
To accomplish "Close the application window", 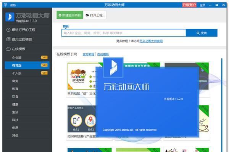I will 223,5.
